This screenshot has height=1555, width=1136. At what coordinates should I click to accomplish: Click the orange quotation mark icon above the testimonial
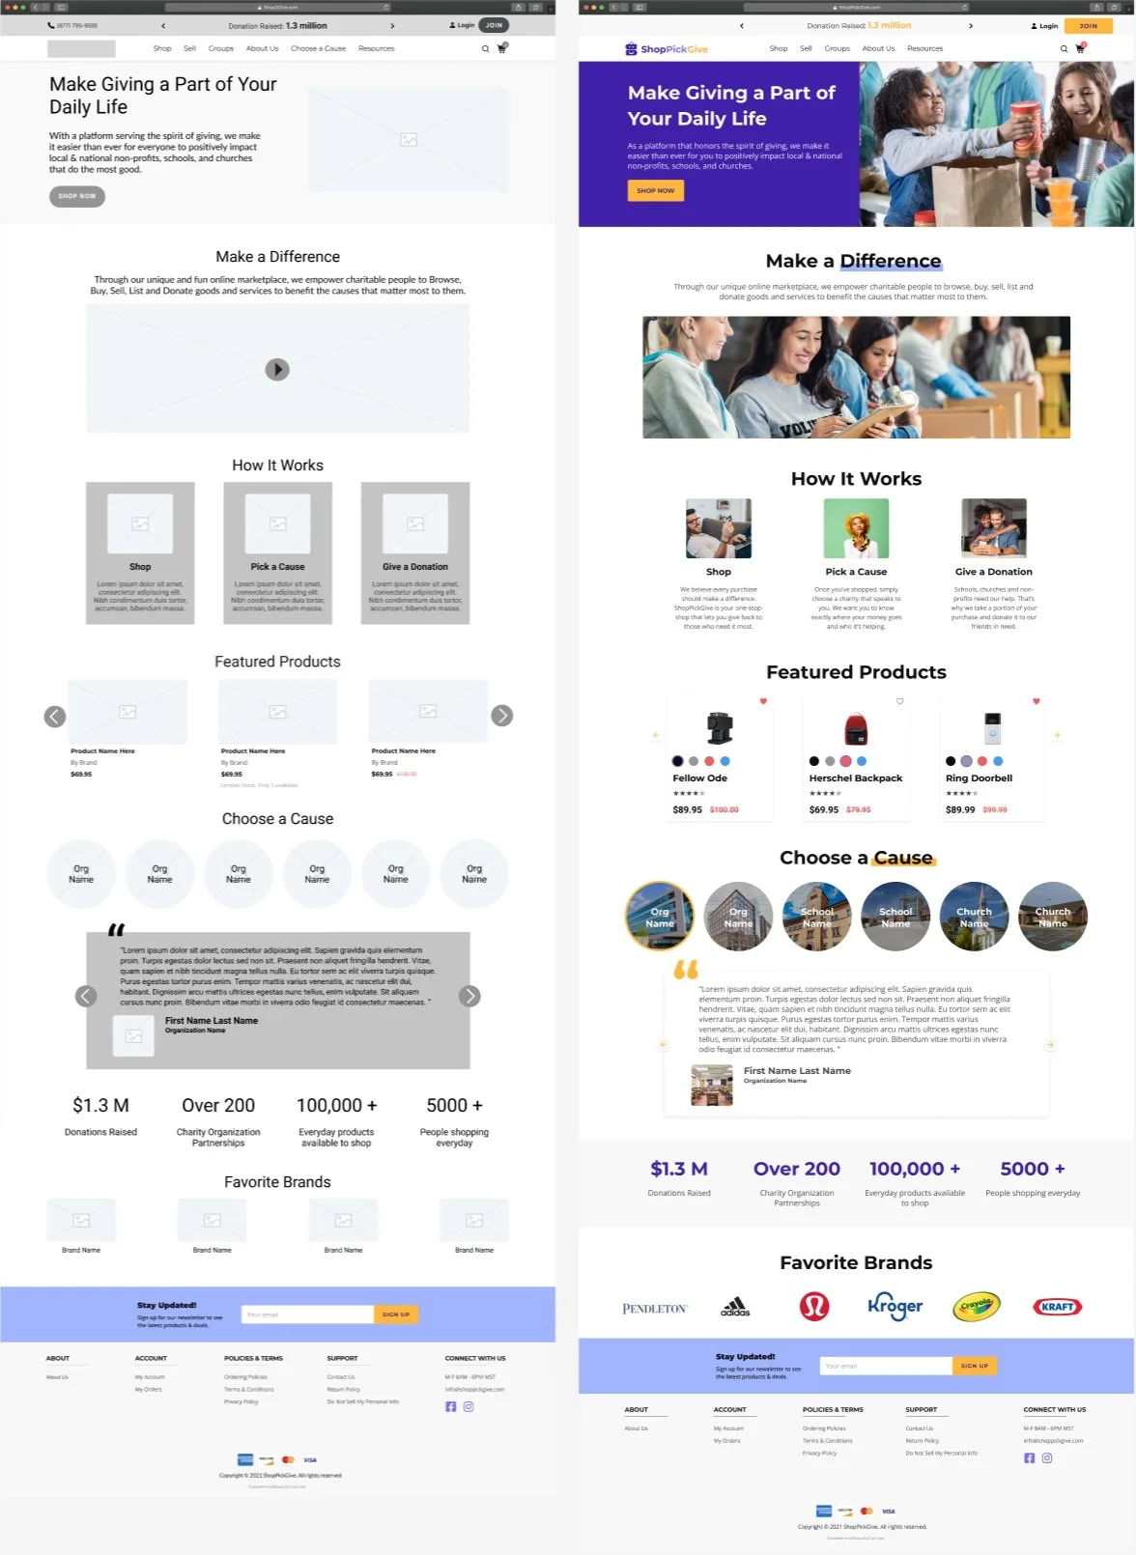coord(686,969)
